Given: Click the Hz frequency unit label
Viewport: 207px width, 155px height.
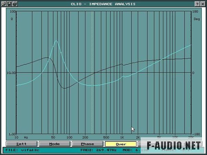Looking at the screenshot, I should coord(26,137).
